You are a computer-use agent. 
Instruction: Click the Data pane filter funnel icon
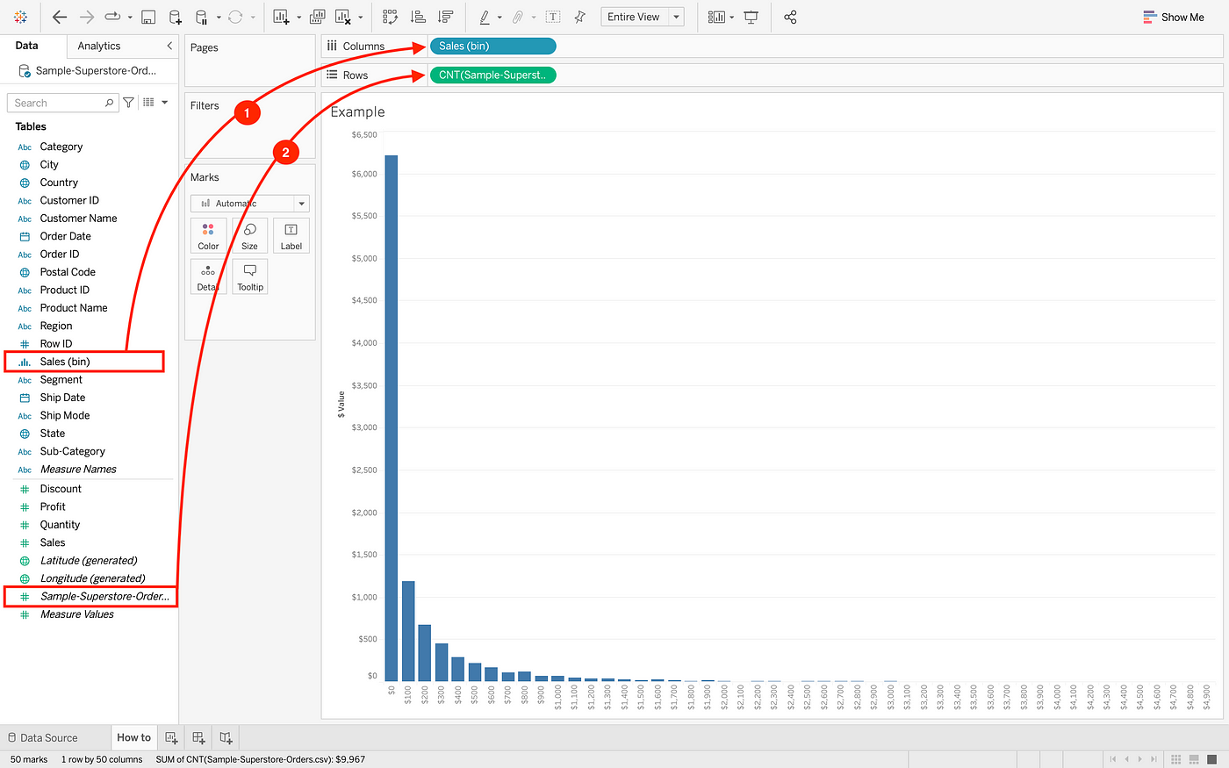129,103
